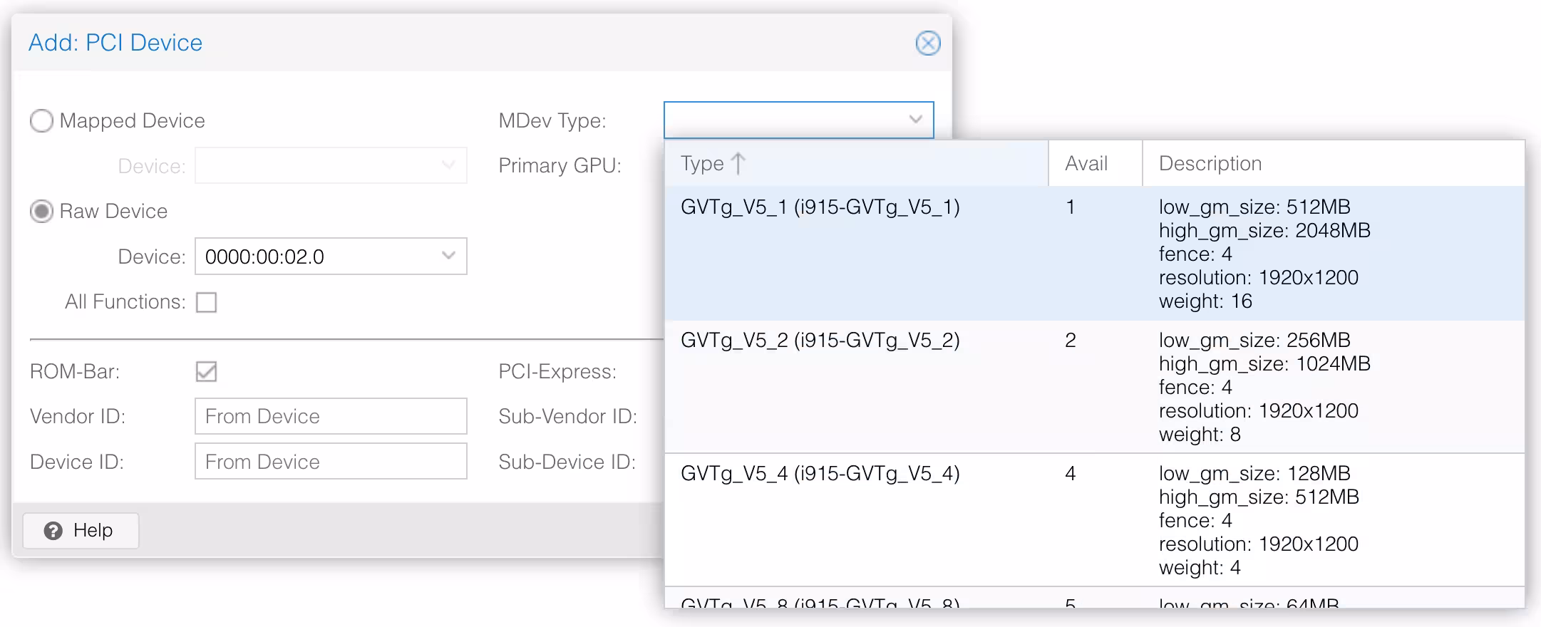Select the partially visible GVTg_V5_8 entry
The image size is (1541, 627).
(820, 602)
